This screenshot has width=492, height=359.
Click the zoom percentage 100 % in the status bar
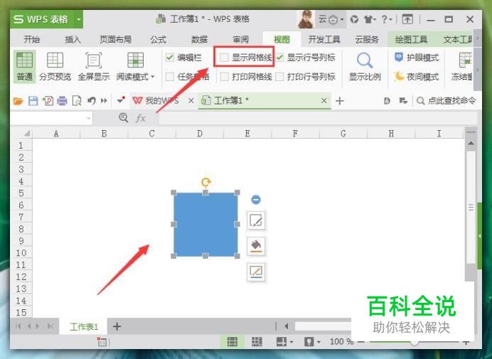click(x=341, y=341)
